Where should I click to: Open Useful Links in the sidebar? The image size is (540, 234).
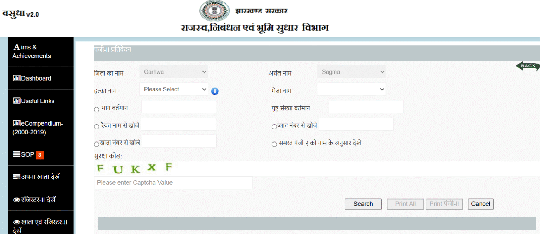(34, 101)
